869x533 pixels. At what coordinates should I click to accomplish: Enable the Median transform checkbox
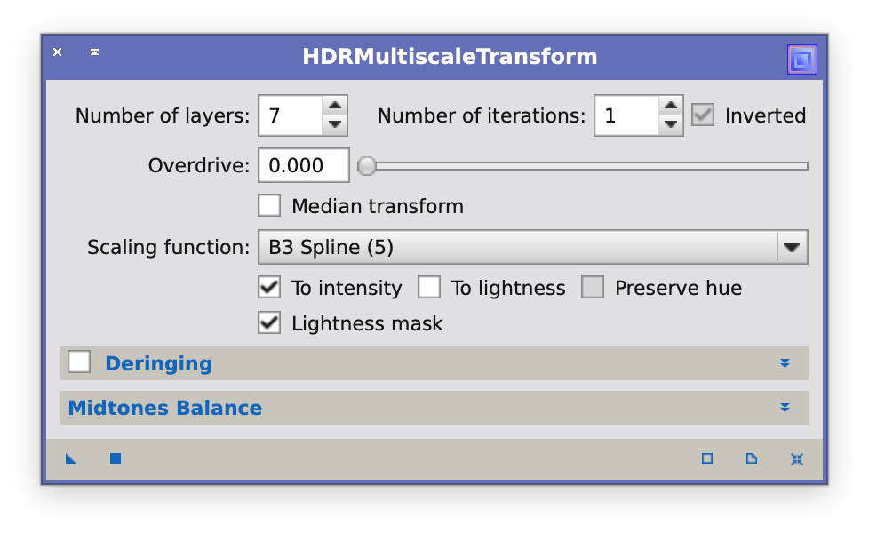269,206
